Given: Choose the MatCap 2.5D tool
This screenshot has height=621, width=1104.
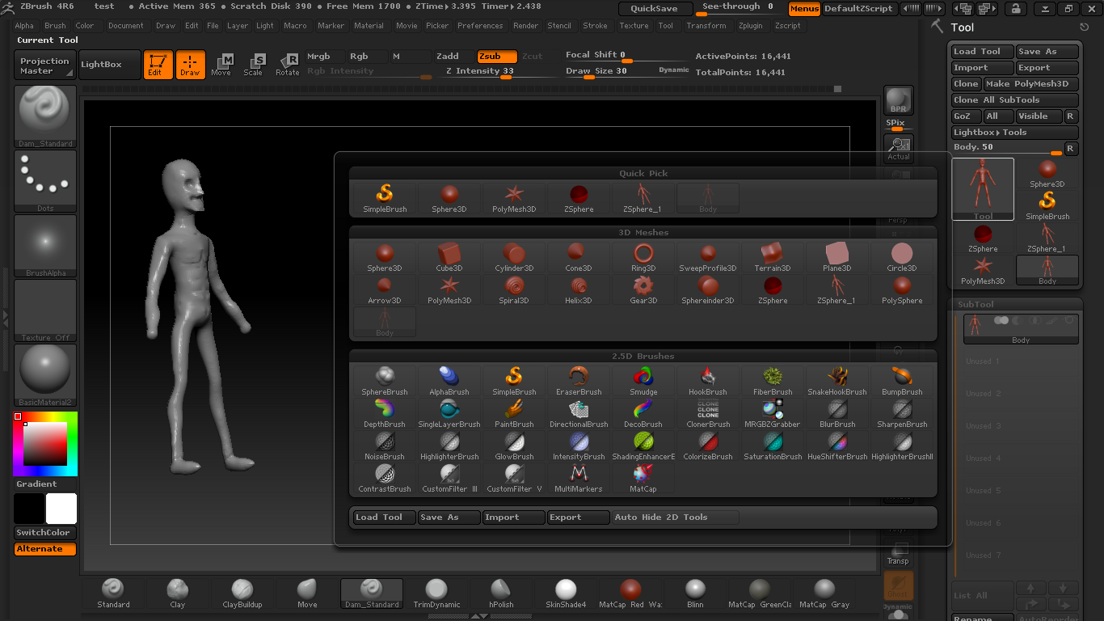Looking at the screenshot, I should click(x=643, y=479).
